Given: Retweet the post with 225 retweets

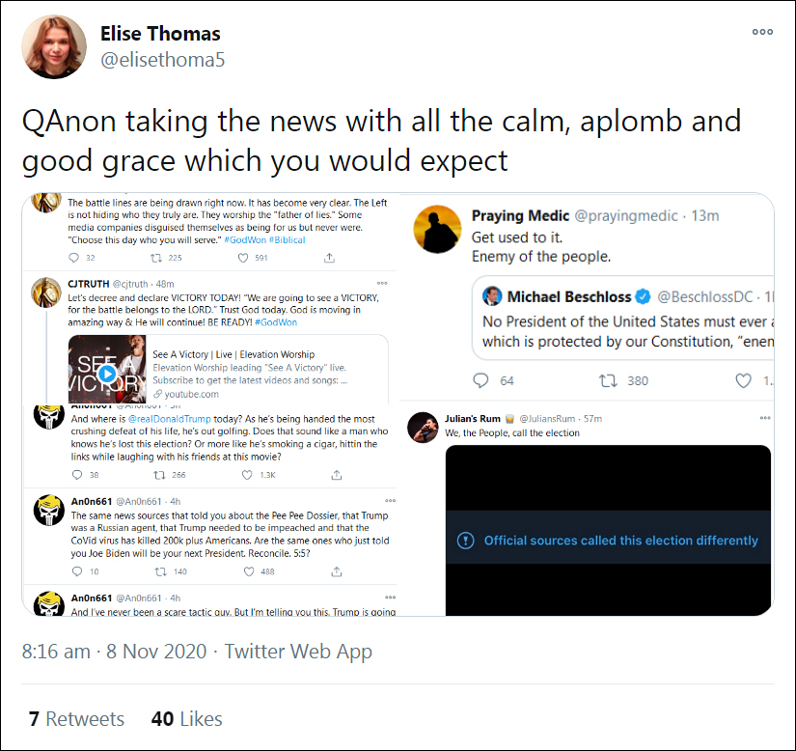Looking at the screenshot, I should 156,258.
